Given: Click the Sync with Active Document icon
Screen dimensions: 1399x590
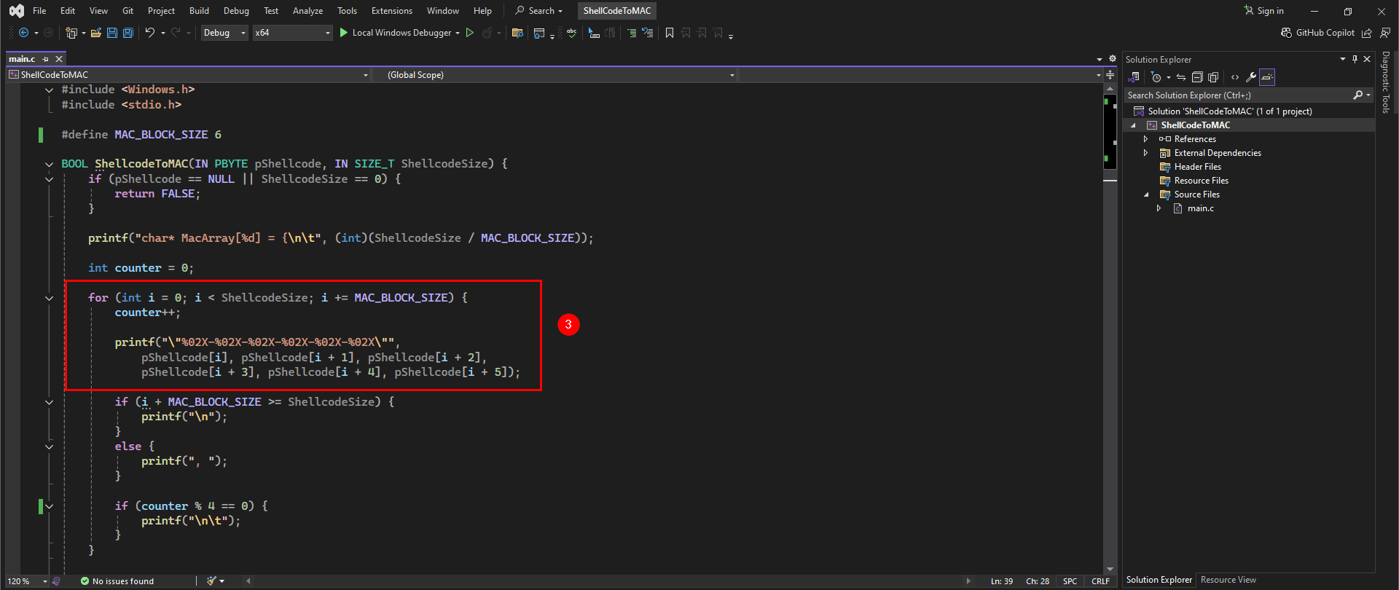Looking at the screenshot, I should (1181, 77).
